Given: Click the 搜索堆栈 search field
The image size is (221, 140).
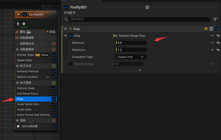Looking at the screenshot, I should 137,19.
